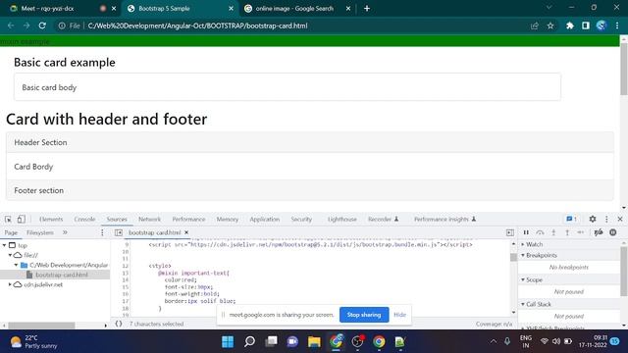Open the Security tab
628x353 pixels.
coord(301,220)
